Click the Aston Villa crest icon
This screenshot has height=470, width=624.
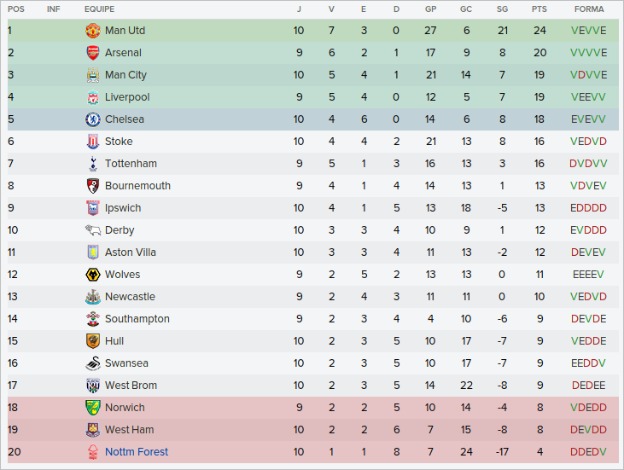tap(93, 252)
